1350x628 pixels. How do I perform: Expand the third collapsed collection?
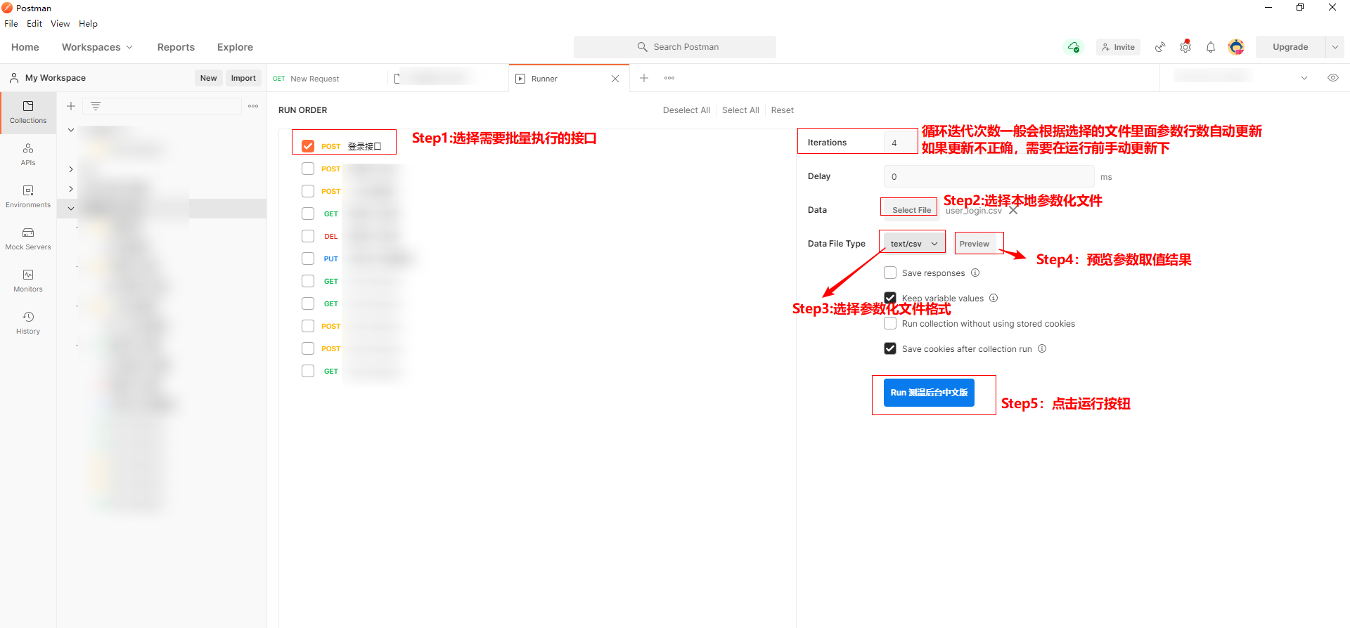[x=71, y=189]
